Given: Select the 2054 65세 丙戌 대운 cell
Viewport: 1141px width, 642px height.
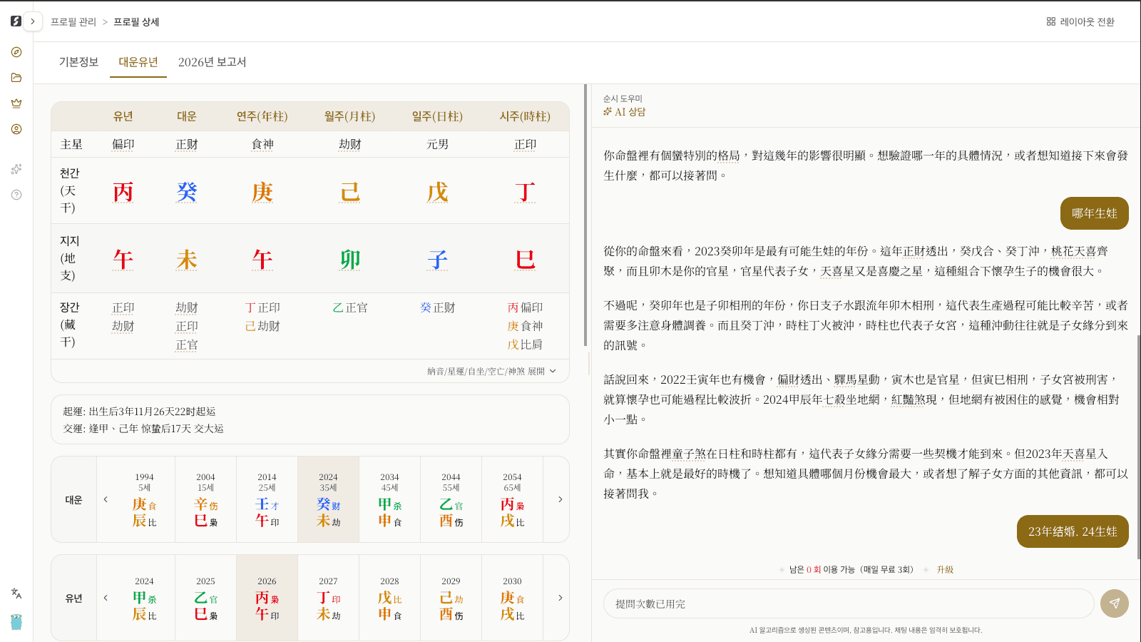Looking at the screenshot, I should [x=513, y=499].
